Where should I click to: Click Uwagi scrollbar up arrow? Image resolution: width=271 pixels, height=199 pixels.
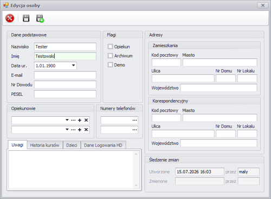tap(136, 154)
